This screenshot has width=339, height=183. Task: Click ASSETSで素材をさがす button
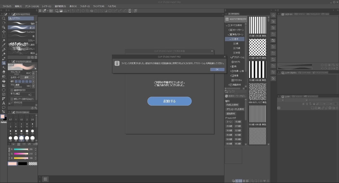[x=236, y=19]
